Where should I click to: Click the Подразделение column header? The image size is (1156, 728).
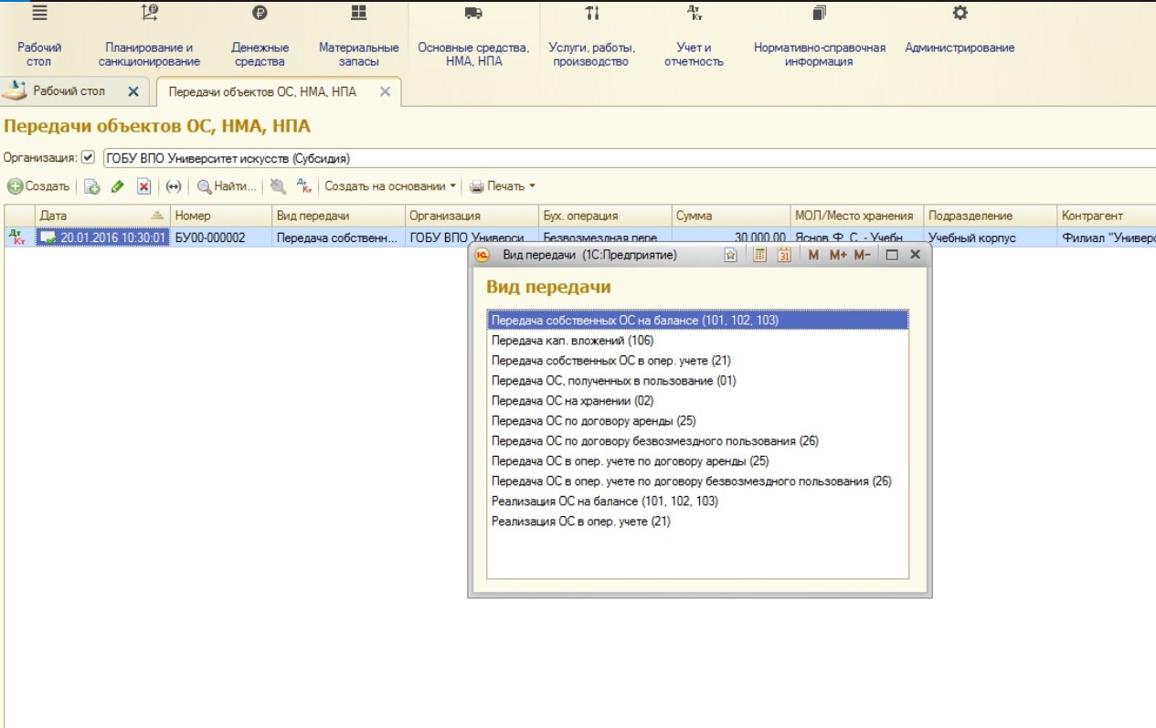(989, 216)
